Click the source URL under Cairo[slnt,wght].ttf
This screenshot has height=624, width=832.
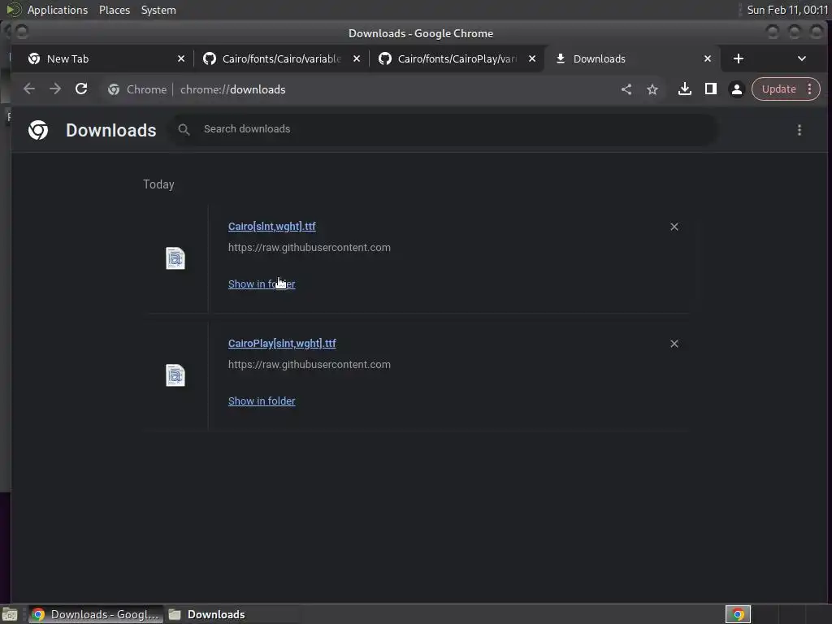pos(310,247)
